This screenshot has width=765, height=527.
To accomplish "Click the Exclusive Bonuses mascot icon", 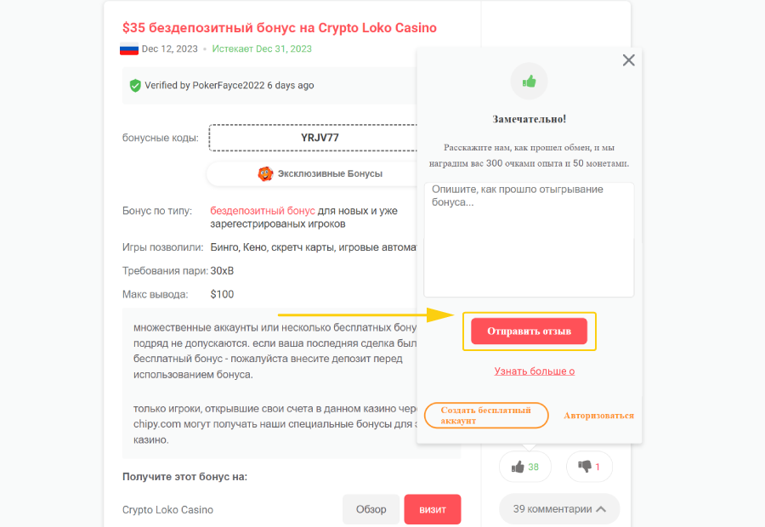I will coord(265,173).
